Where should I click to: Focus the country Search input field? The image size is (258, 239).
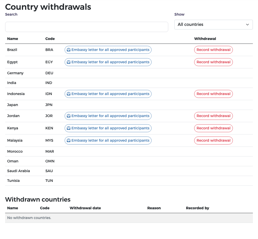(86, 27)
